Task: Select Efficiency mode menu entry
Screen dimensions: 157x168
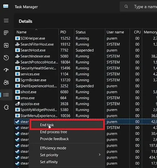Action: click(53, 148)
